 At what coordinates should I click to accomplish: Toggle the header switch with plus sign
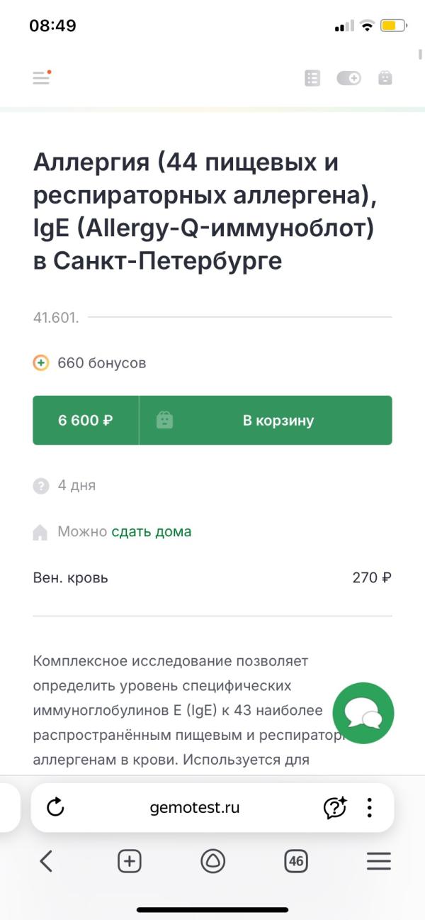pyautogui.click(x=348, y=78)
